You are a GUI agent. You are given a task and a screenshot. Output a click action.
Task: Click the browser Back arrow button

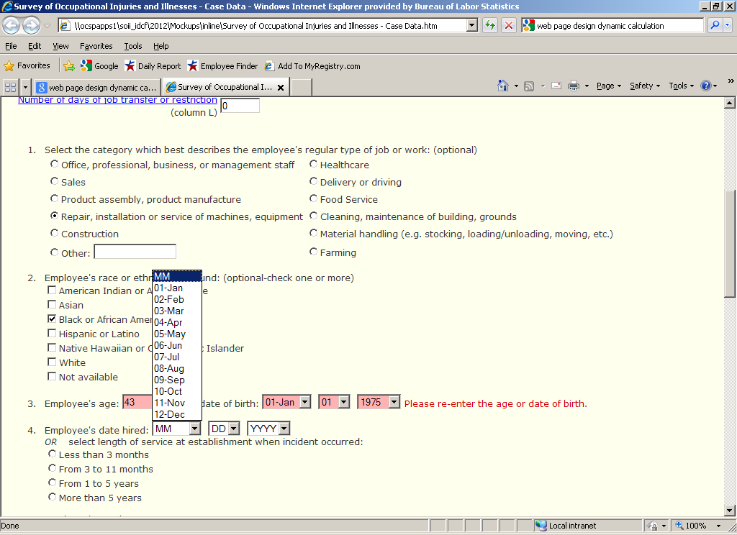(12, 26)
